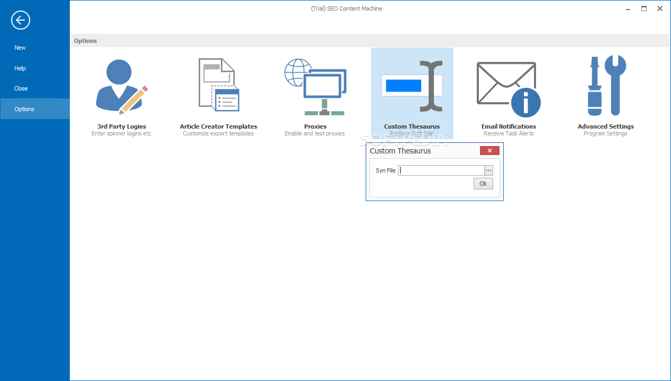Focus the Syn File text field
This screenshot has height=381, width=671.
tap(441, 170)
